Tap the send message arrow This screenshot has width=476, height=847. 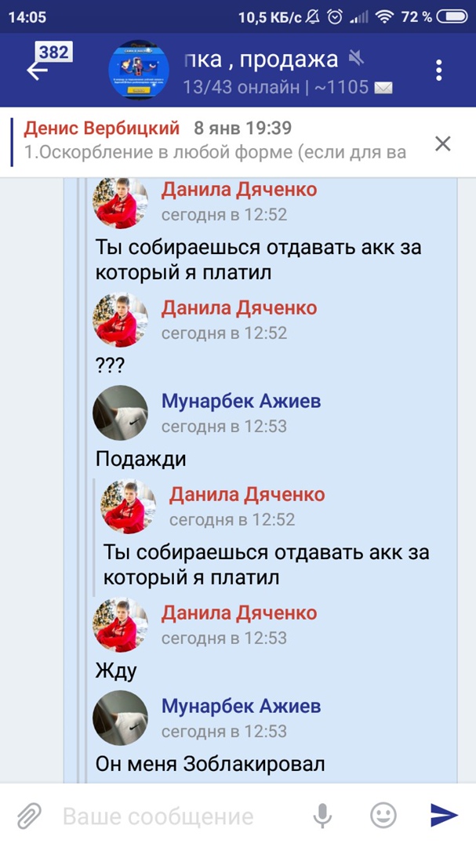click(444, 815)
